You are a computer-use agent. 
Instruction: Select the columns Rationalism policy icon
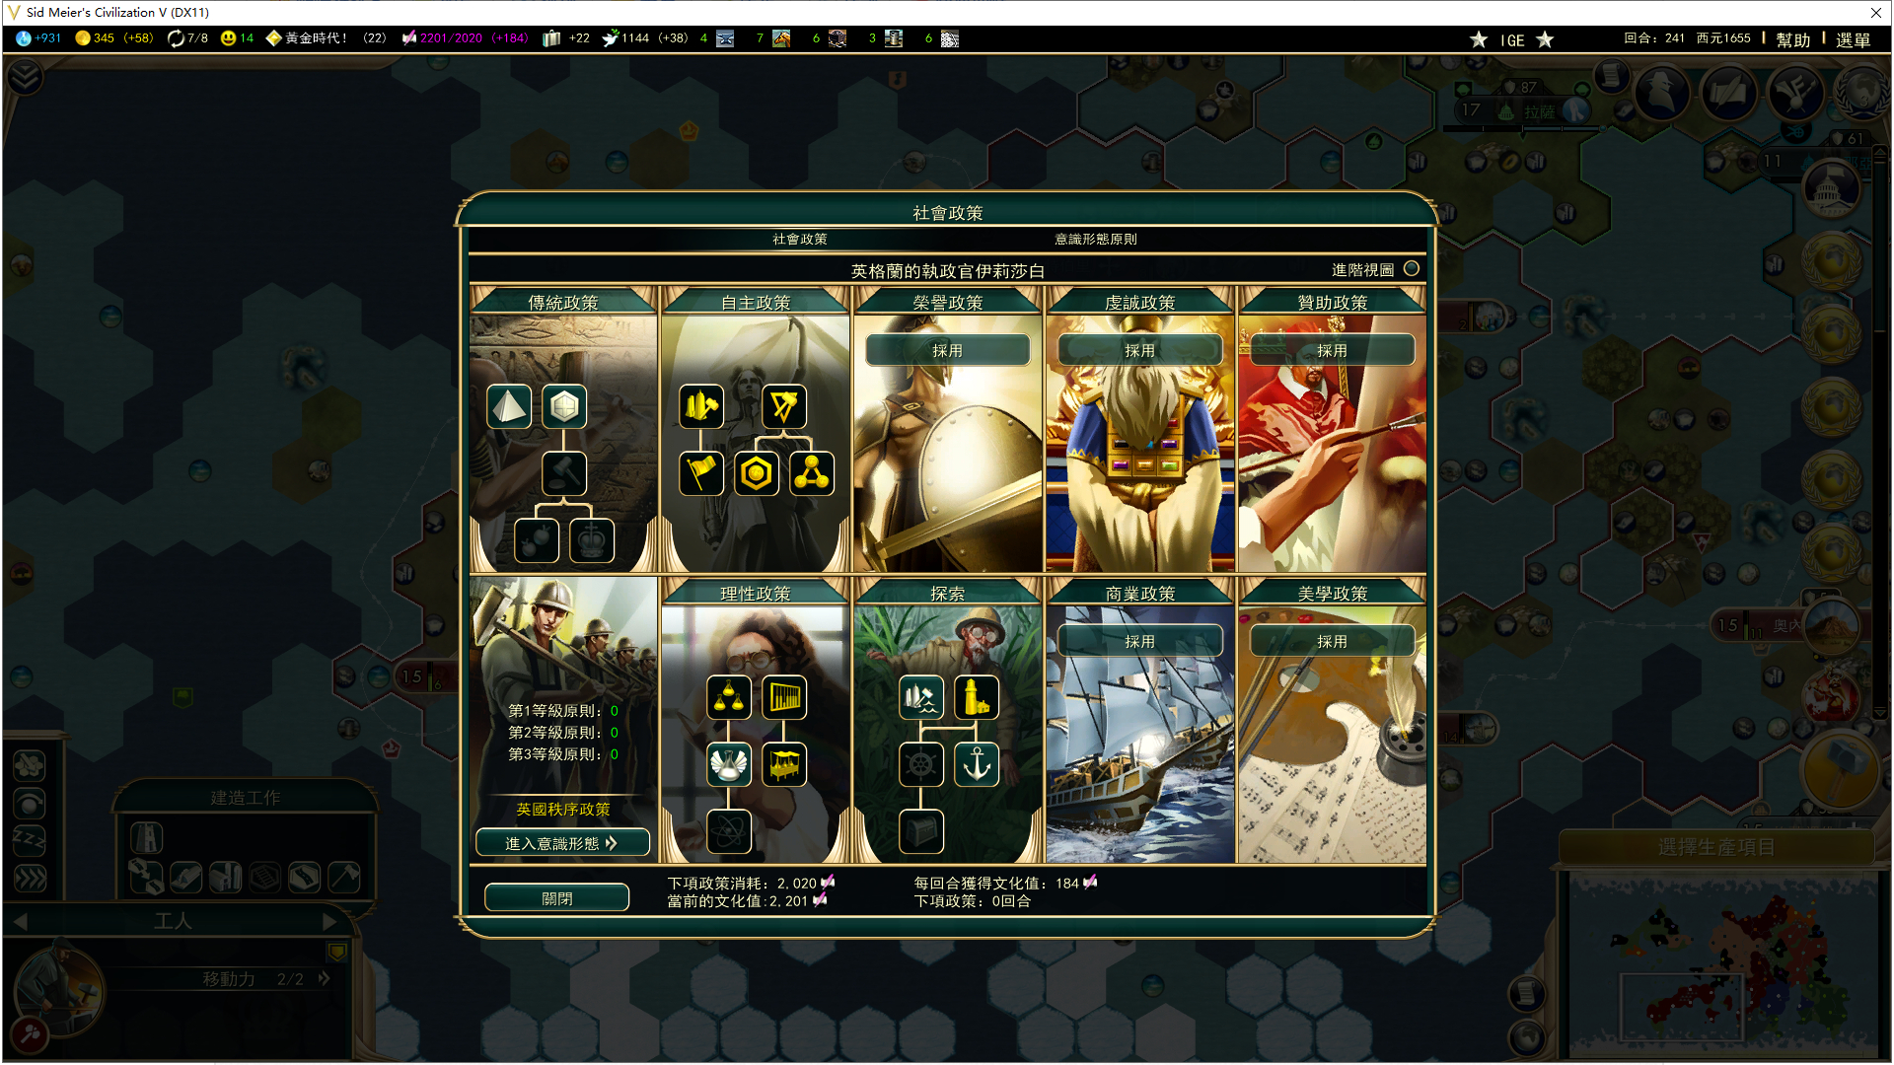click(784, 697)
